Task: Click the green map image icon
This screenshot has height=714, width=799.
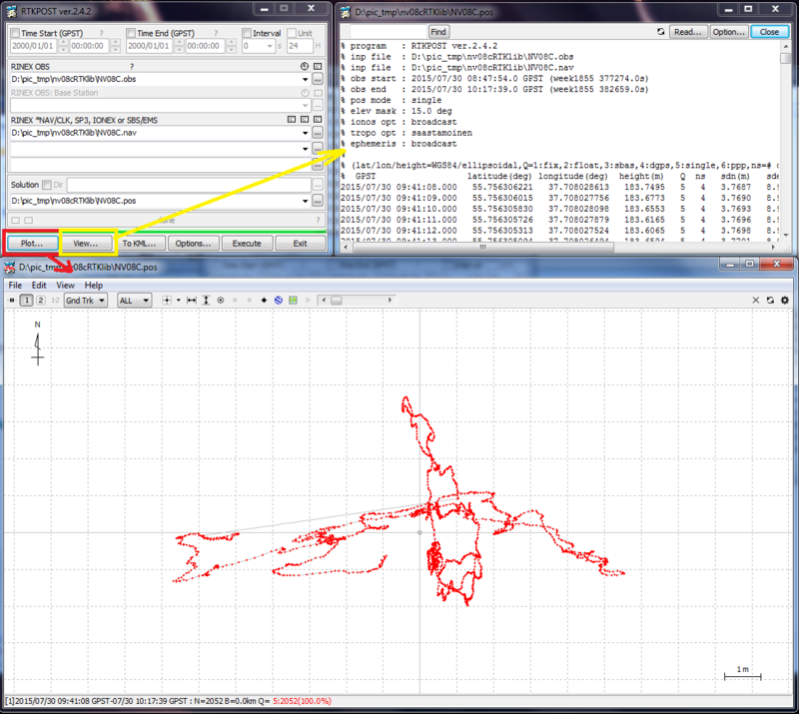Action: (293, 301)
